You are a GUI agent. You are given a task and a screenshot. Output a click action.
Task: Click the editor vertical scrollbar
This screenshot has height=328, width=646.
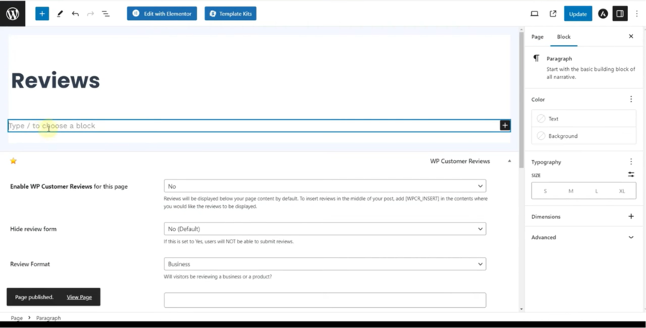point(521,100)
